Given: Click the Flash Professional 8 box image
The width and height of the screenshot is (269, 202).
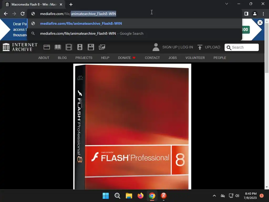Looking at the screenshot, I should tap(132, 127).
